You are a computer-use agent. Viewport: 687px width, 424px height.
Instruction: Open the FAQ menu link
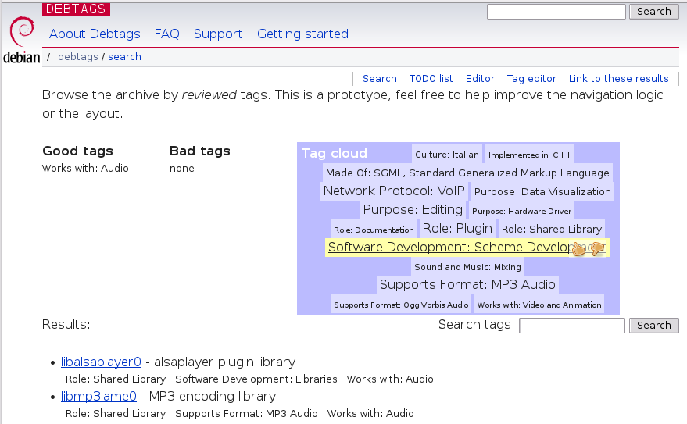(x=167, y=34)
